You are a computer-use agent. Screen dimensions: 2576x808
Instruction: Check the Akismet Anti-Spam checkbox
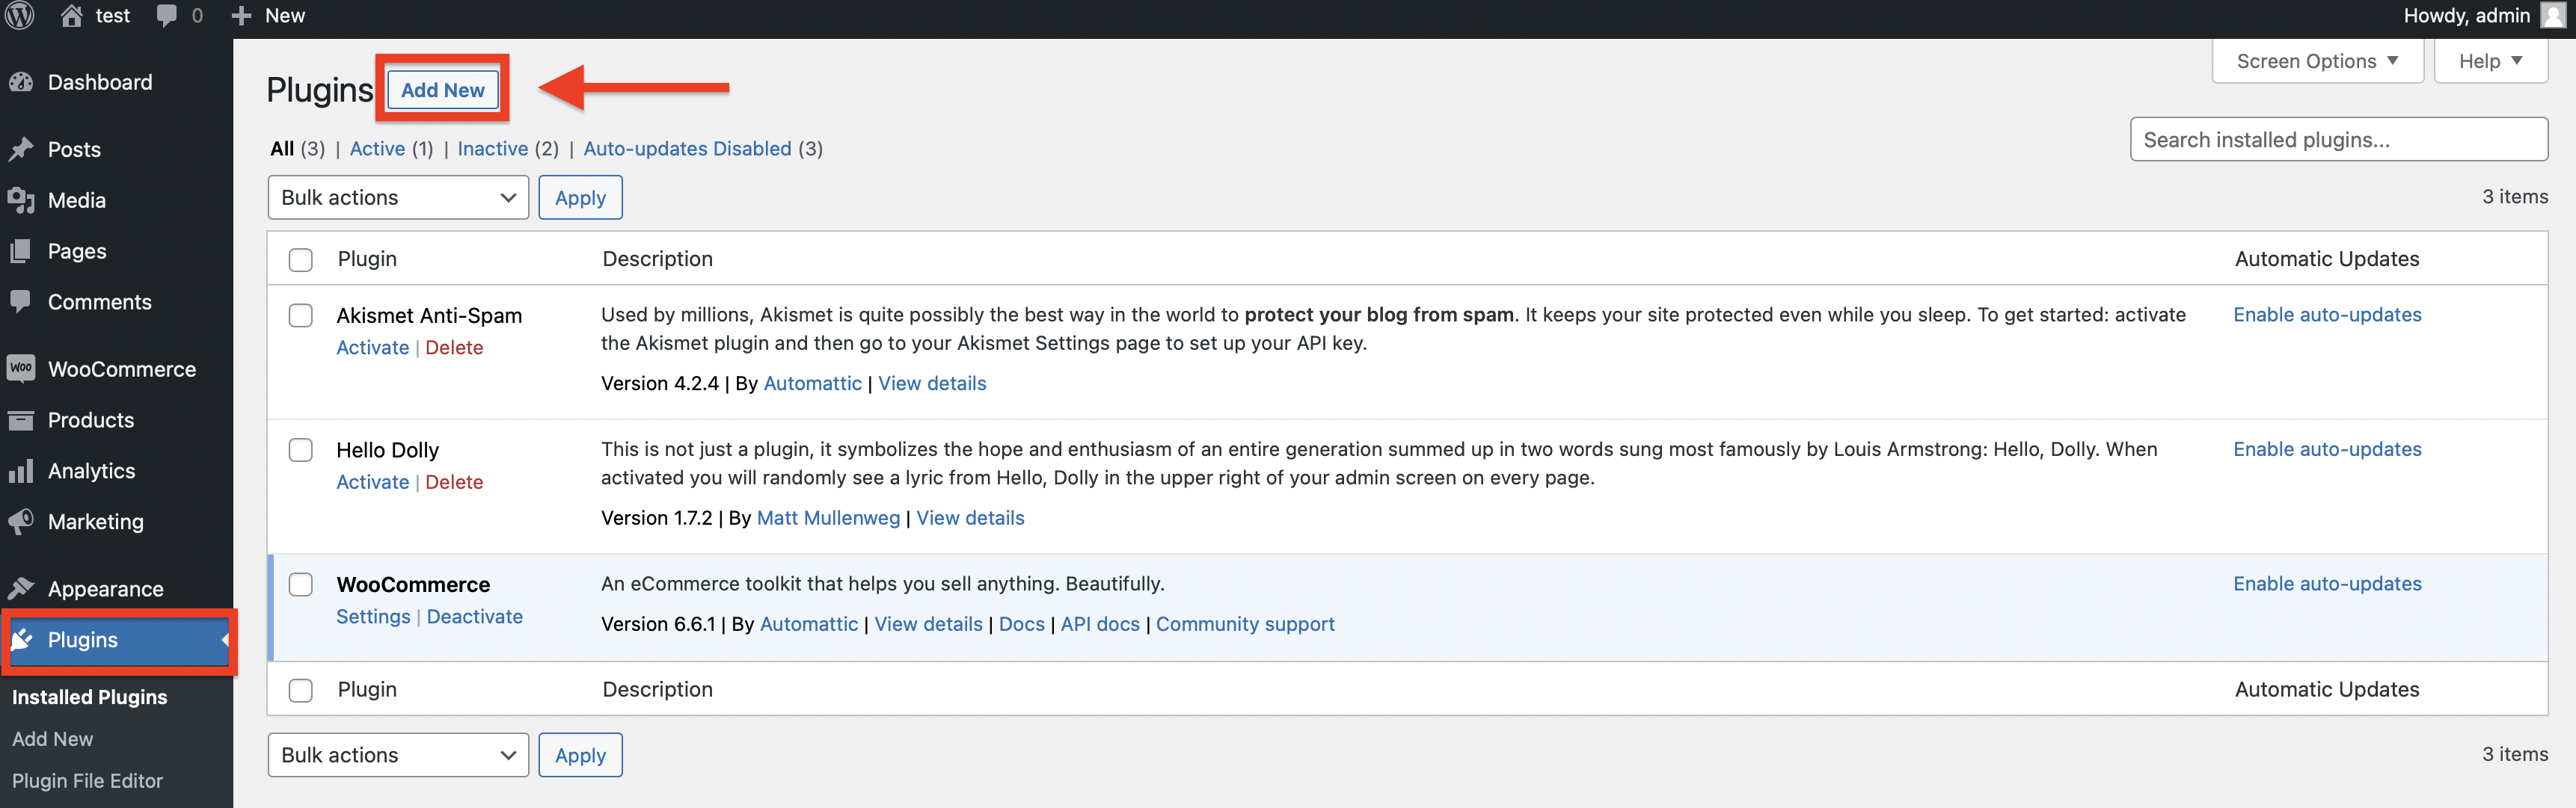click(300, 315)
